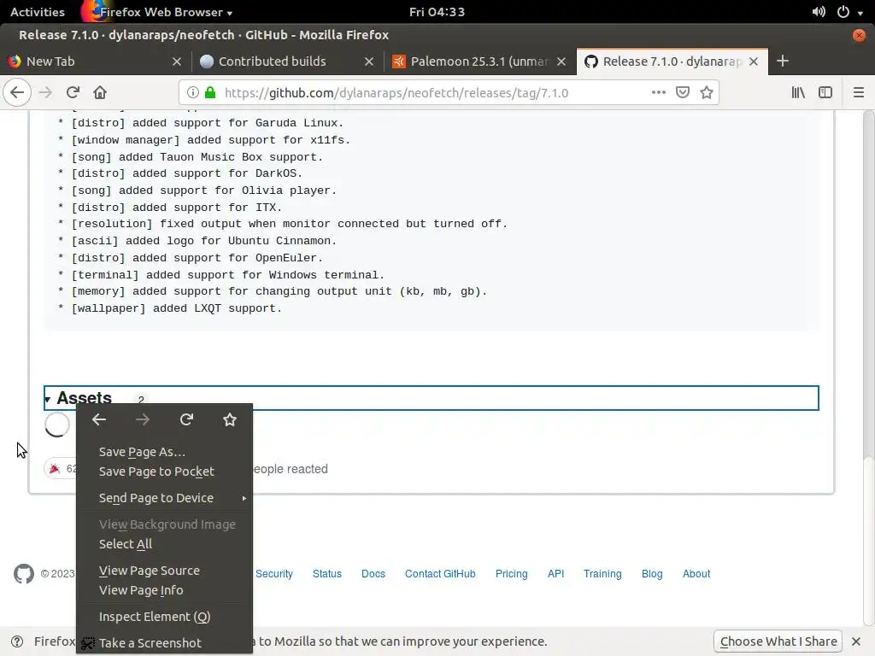Go to the Firefox home page
875x656 pixels.
pos(100,92)
